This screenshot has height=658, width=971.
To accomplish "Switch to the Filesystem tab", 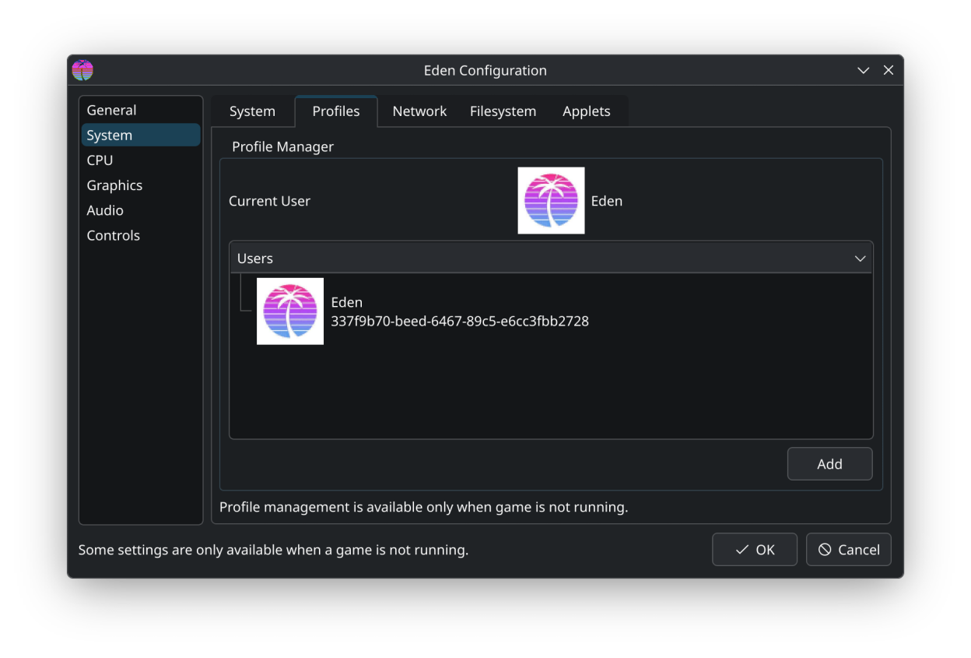I will pyautogui.click(x=503, y=111).
